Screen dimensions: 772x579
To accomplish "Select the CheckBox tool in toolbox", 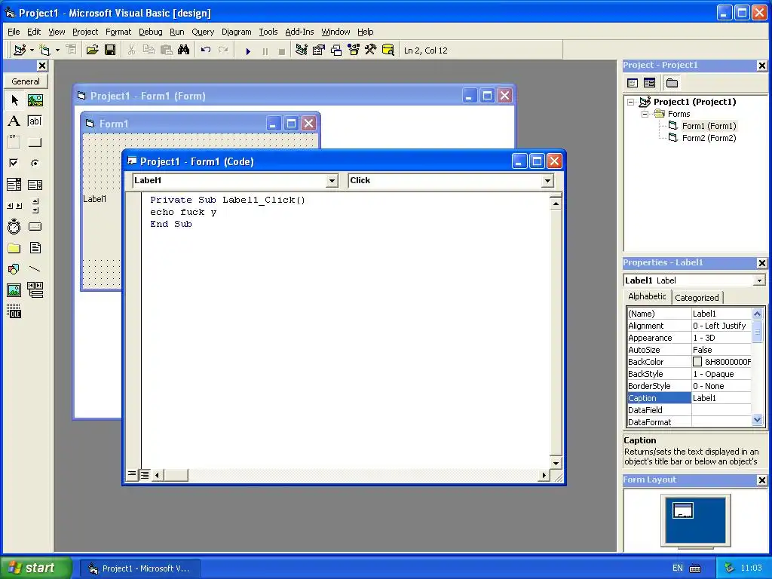I will click(14, 163).
